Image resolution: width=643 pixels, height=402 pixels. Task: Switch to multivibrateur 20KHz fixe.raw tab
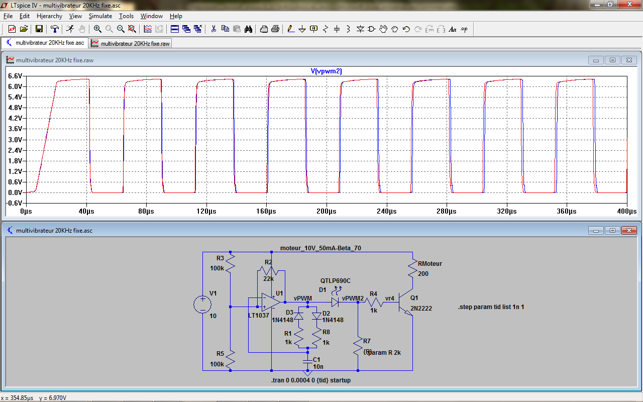[x=131, y=44]
